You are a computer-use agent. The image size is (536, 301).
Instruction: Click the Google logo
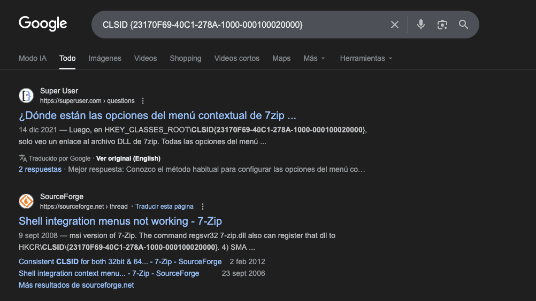pyautogui.click(x=43, y=24)
